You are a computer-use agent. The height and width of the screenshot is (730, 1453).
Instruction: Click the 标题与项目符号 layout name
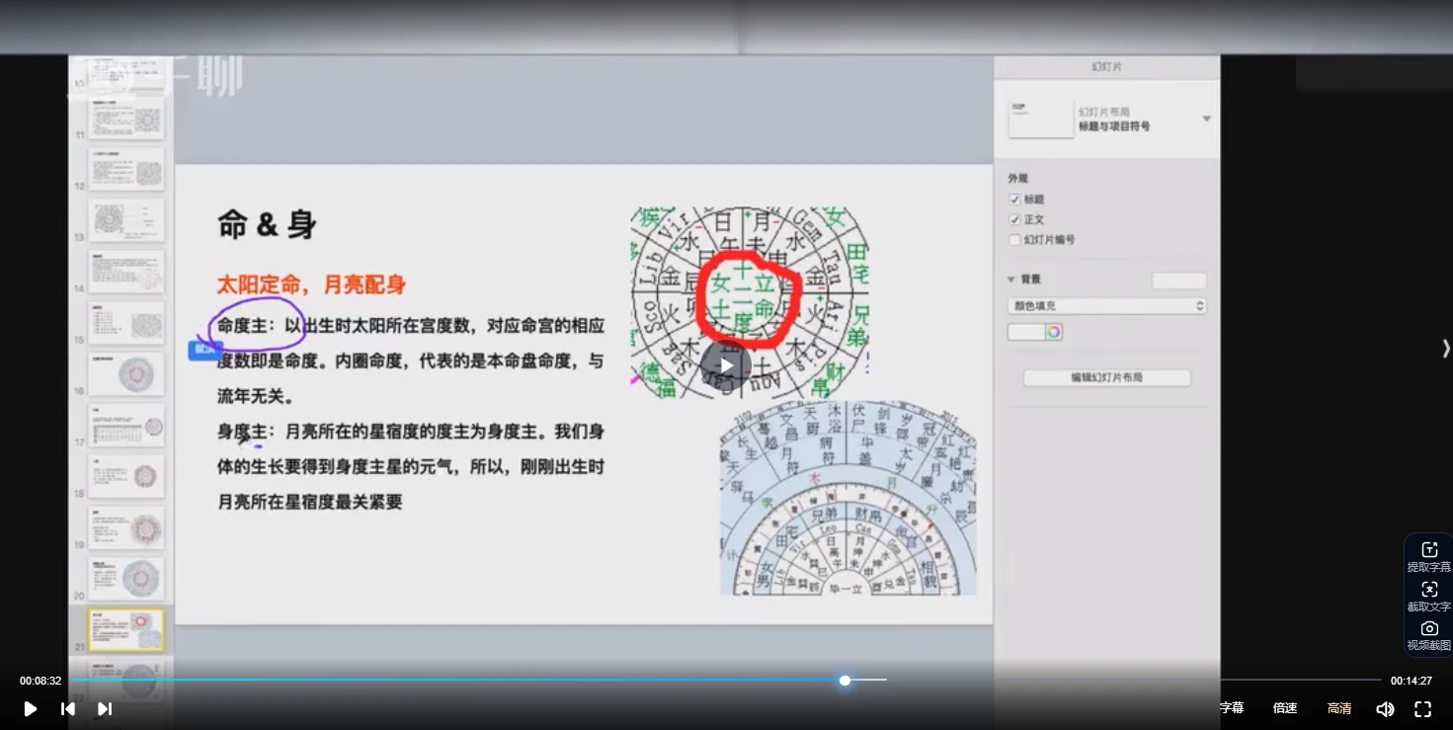click(x=1114, y=126)
